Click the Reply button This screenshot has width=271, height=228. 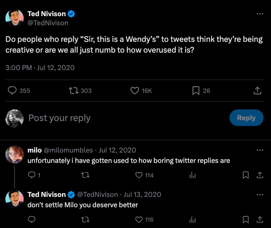pyautogui.click(x=246, y=118)
